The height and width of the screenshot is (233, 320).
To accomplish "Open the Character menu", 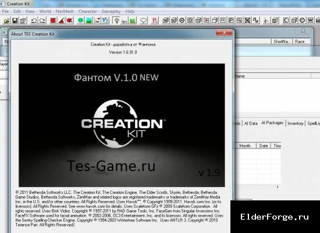I will pyautogui.click(x=88, y=12).
